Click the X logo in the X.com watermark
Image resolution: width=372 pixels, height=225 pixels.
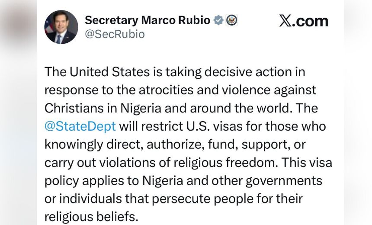click(285, 21)
